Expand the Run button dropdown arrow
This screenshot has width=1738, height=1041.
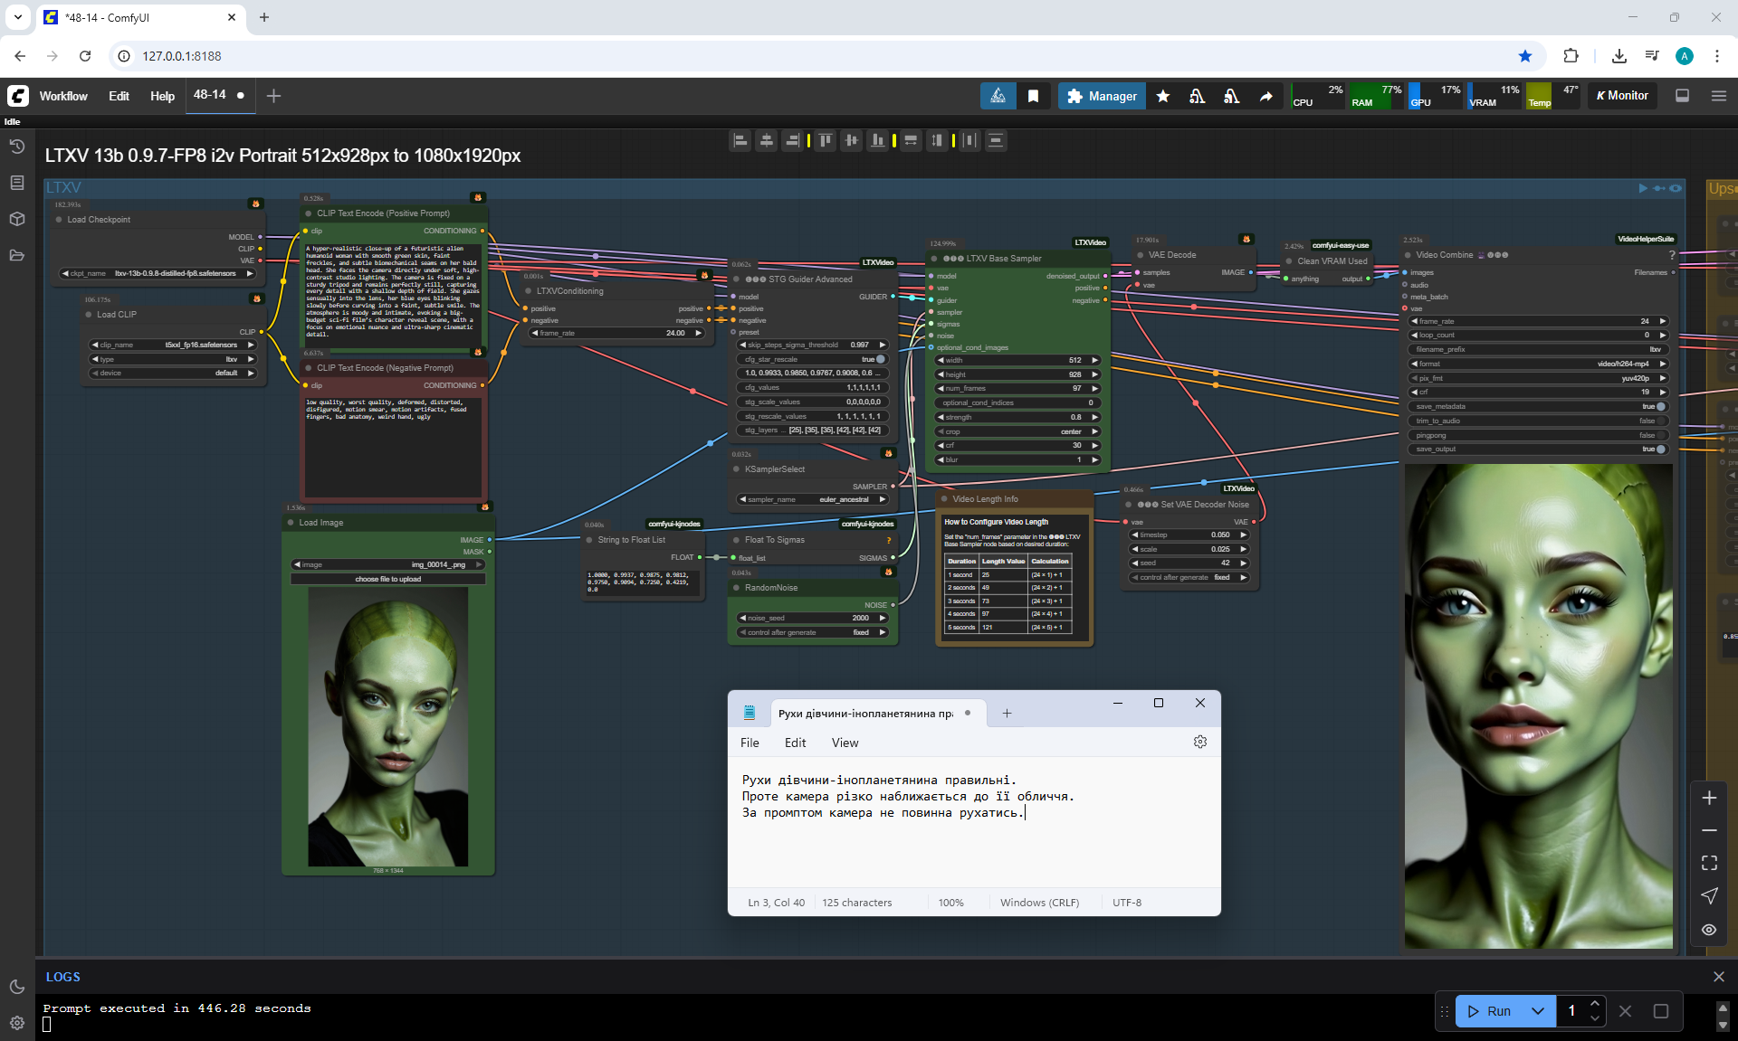1537,1011
